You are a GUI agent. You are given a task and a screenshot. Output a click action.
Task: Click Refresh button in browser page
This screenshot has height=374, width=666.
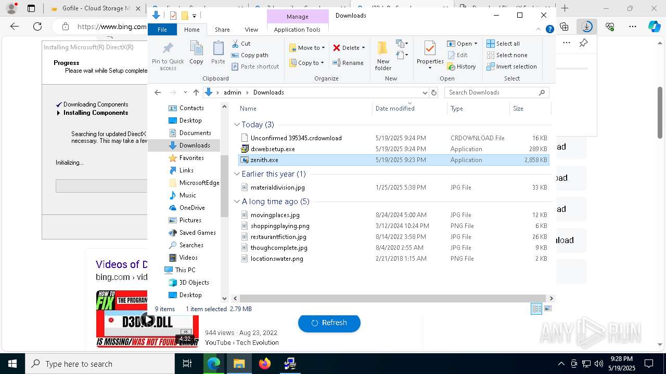(x=329, y=323)
